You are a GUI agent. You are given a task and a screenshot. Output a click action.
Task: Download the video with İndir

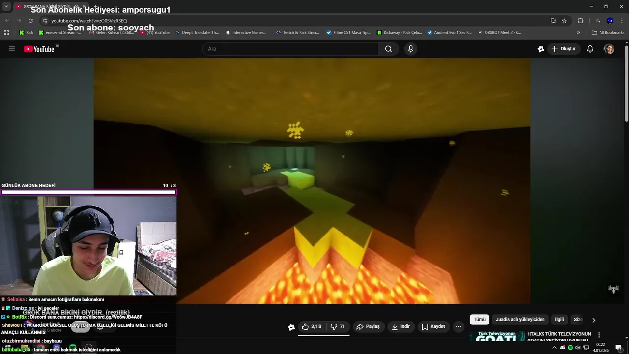[400, 326]
